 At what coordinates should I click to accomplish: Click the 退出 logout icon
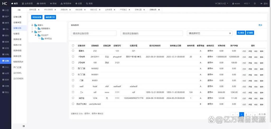[x=261, y=3]
